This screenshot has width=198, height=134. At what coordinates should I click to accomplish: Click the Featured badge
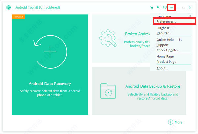coord(18,17)
